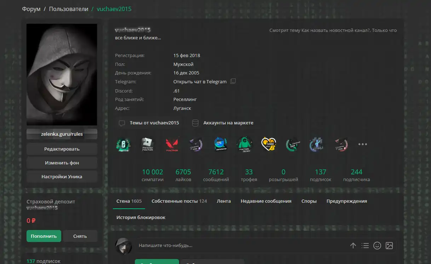Screen dimensions: 431x264
Task: Click the green ghost участник trophy badge
Action: pos(244,144)
